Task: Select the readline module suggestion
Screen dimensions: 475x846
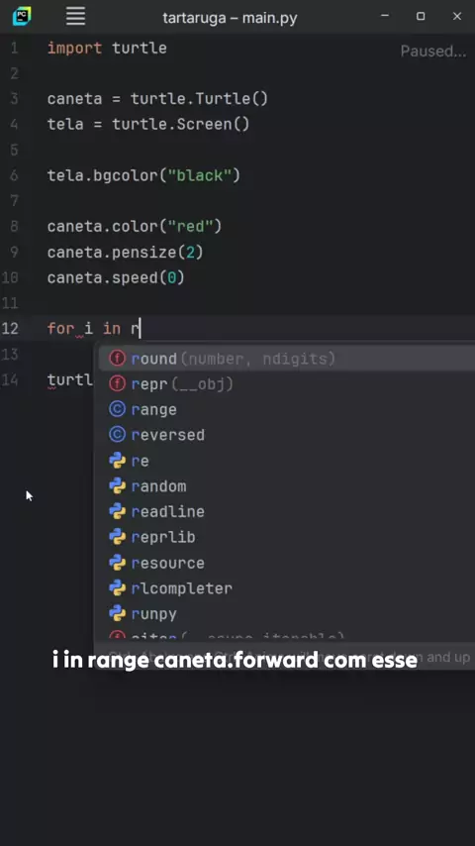Action: [x=286, y=511]
